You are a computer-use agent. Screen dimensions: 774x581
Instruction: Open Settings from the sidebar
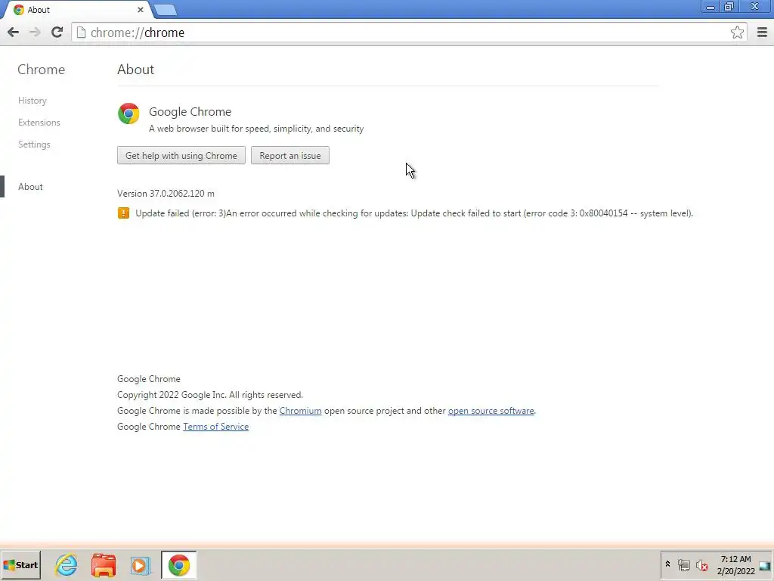[x=34, y=144]
